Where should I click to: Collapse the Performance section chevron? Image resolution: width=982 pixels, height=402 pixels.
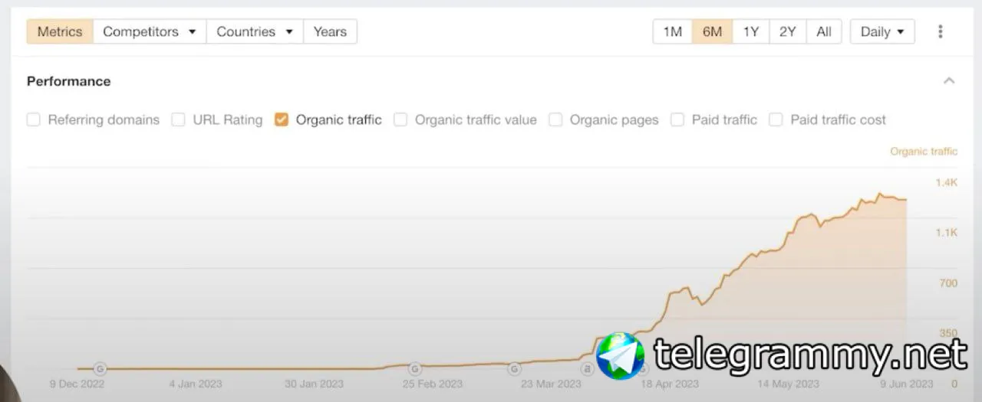coord(949,81)
